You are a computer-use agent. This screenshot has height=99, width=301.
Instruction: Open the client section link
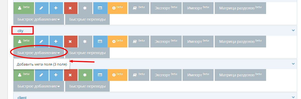coord(22,97)
